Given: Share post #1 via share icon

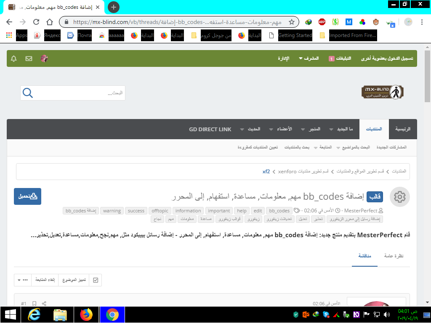Looking at the screenshot, I should 44,303.
